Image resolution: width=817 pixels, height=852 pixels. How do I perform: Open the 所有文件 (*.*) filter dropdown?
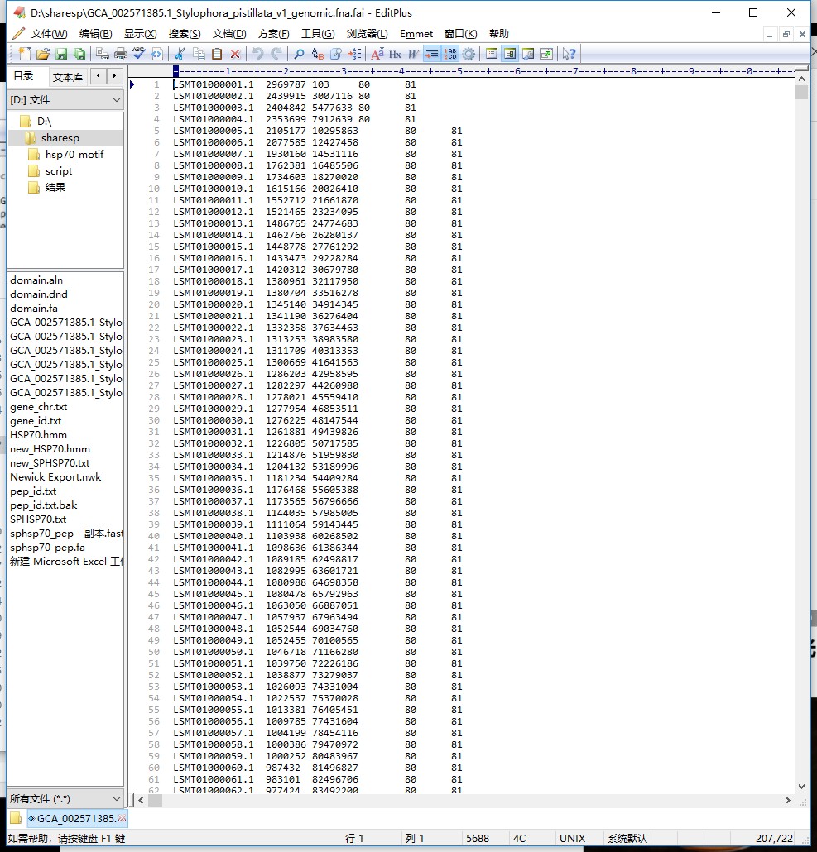click(x=65, y=799)
